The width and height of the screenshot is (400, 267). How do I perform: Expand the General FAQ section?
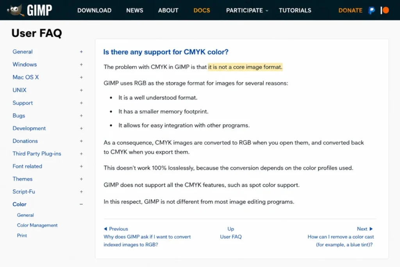(x=81, y=52)
